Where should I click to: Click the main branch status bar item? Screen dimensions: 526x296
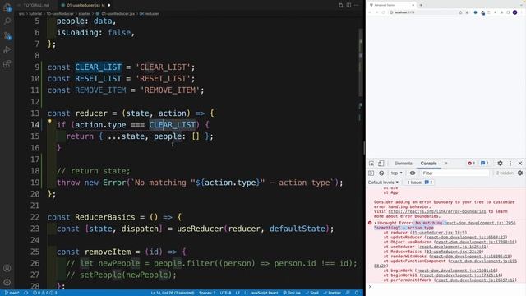(x=12, y=293)
